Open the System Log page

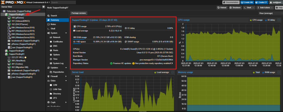pos(58,63)
